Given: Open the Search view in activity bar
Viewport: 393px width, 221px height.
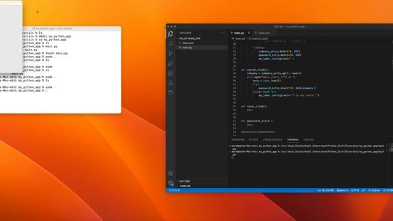Looking at the screenshot, I should point(171,44).
